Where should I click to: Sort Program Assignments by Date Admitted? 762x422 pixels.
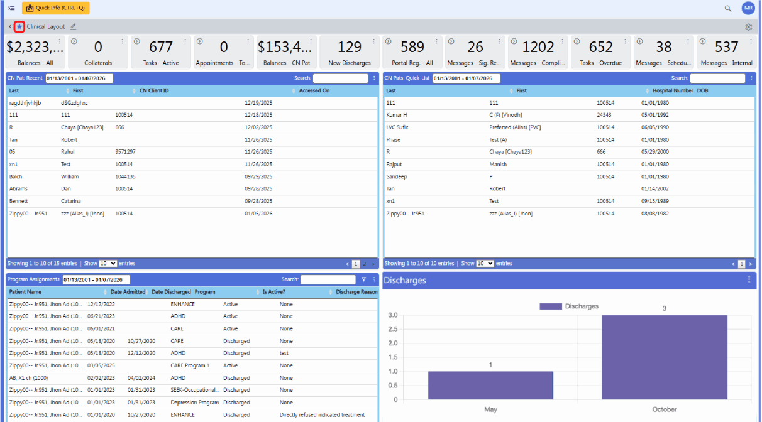tap(128, 292)
